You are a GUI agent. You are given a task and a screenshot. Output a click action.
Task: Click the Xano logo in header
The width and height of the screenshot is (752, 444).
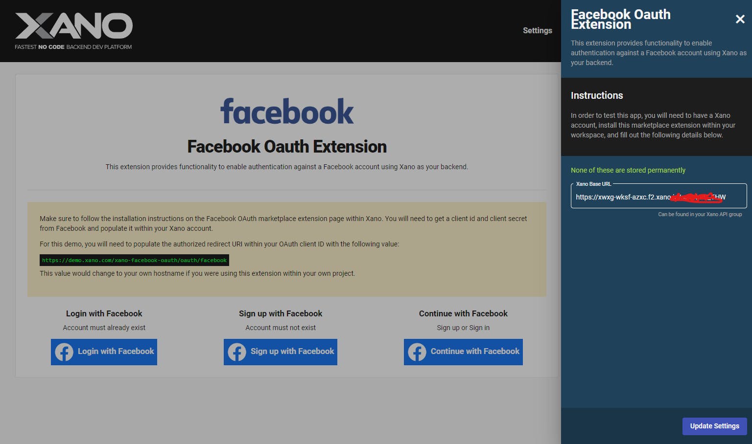73,26
